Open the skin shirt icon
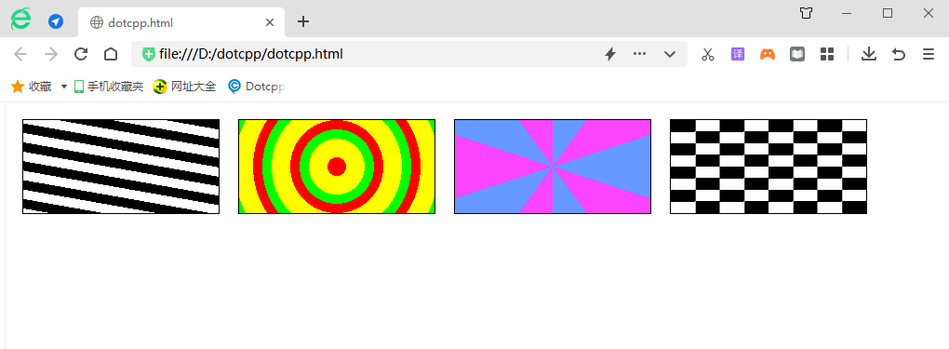This screenshot has height=349, width=949. (806, 13)
